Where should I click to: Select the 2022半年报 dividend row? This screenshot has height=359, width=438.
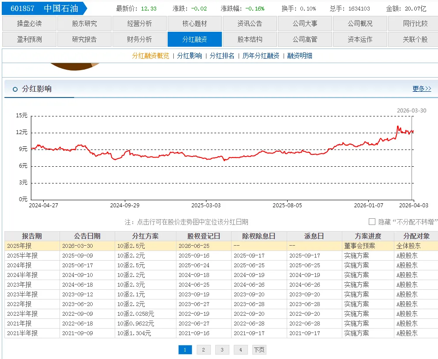click(221, 314)
